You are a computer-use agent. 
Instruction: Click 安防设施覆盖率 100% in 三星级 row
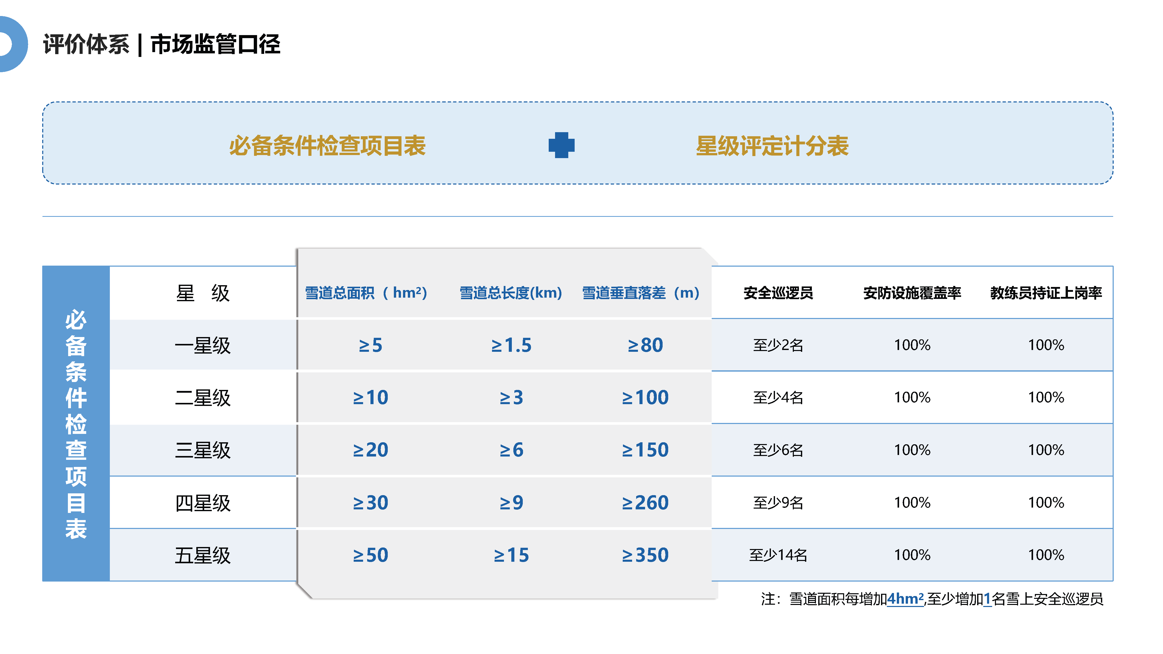(912, 450)
